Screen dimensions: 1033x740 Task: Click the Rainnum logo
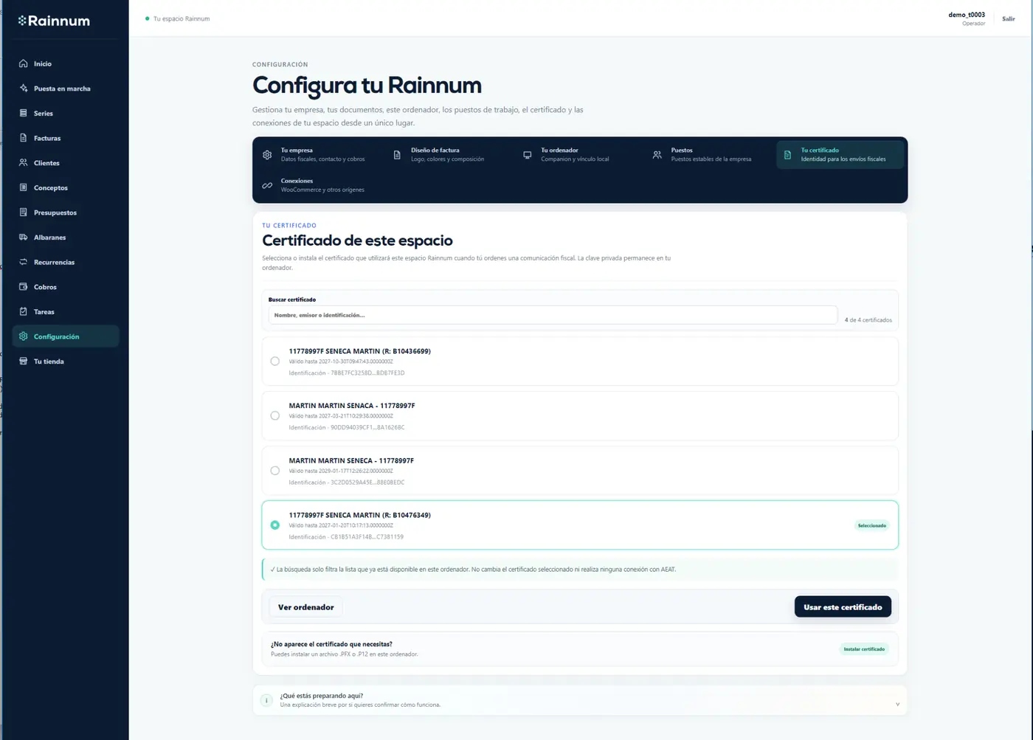tap(54, 21)
